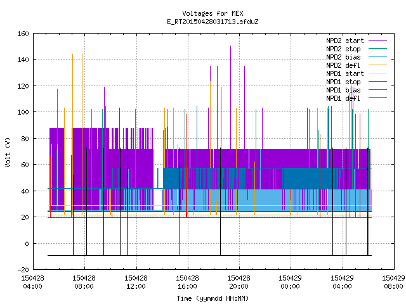The width and height of the screenshot is (406, 304).
Task: Click the 150428 16:00 x-axis tick label
Action: (x=187, y=282)
